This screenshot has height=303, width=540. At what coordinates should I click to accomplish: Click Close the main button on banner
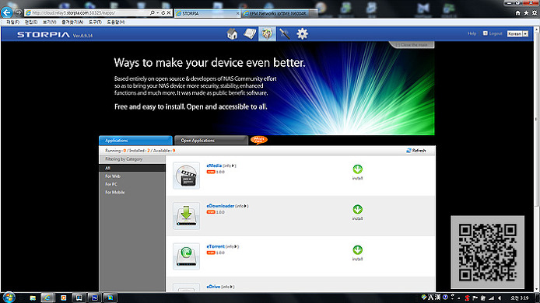click(x=412, y=45)
